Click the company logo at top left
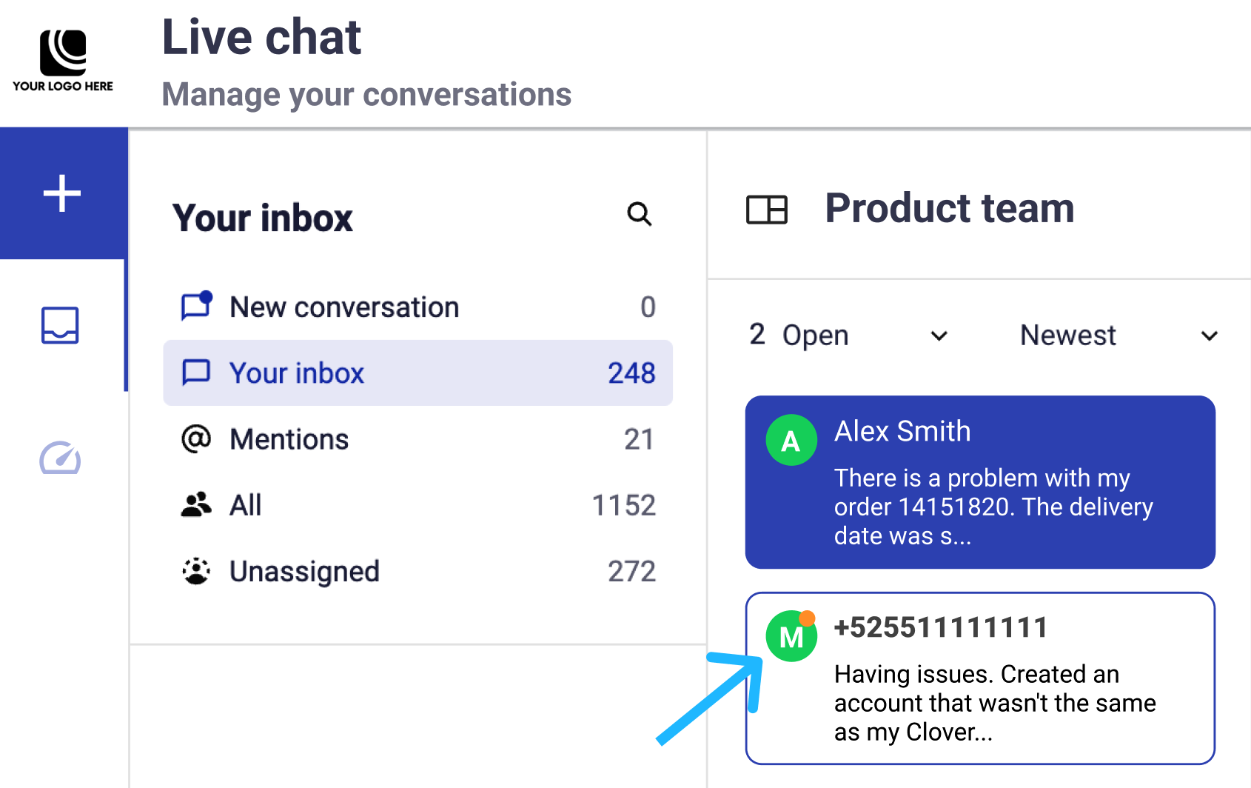Image resolution: width=1251 pixels, height=788 pixels. [x=63, y=61]
